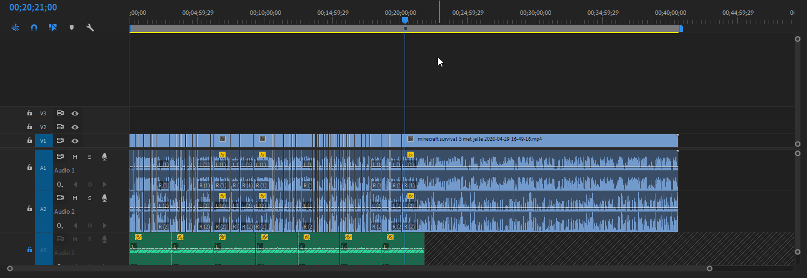Image resolution: width=807 pixels, height=278 pixels.
Task: Select the A1 track target header
Action: 43,168
